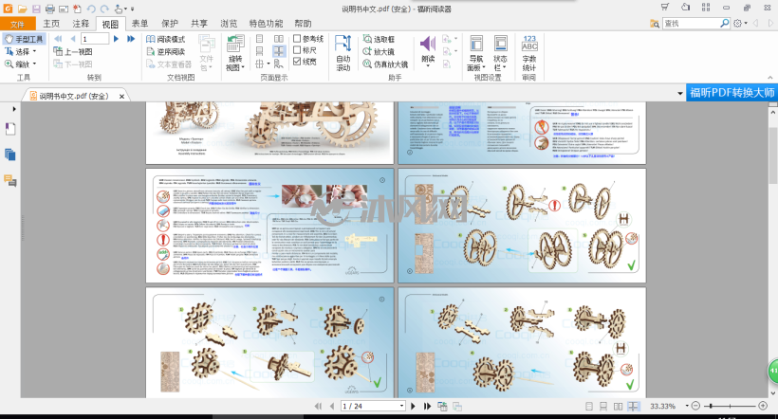Click Open file icon in title bar
This screenshot has height=419, width=778.
click(23, 9)
